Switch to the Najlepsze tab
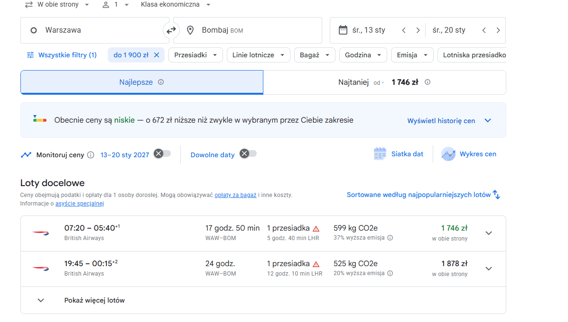The width and height of the screenshot is (568, 322). (141, 82)
